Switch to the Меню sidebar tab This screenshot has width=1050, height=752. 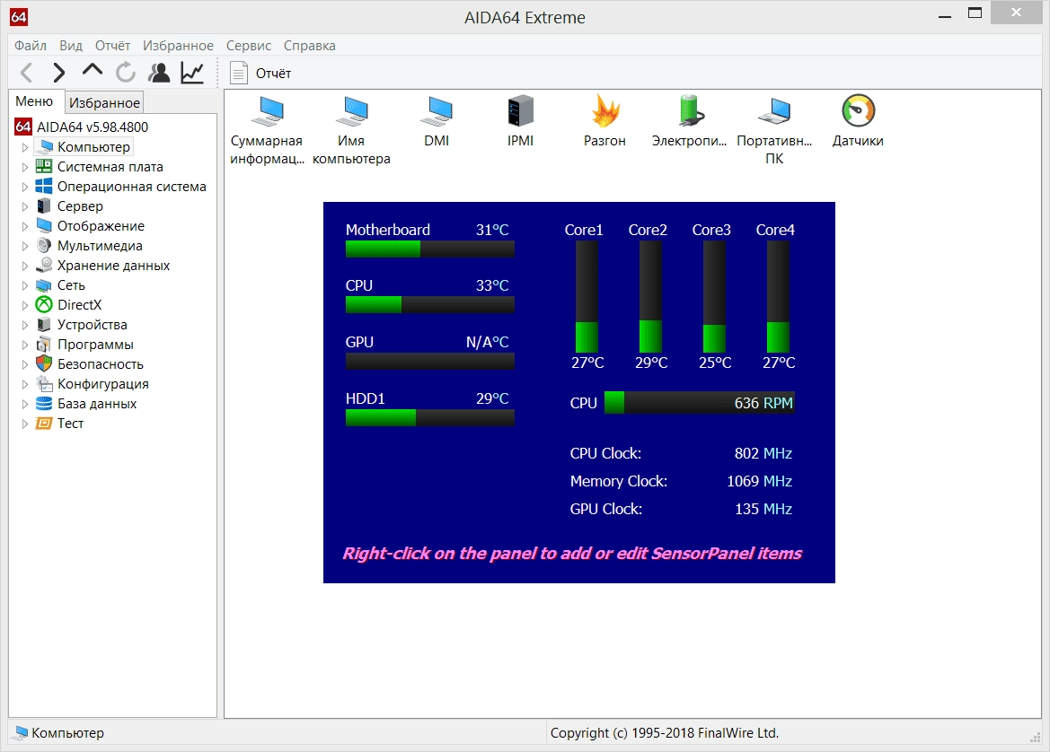tap(35, 101)
